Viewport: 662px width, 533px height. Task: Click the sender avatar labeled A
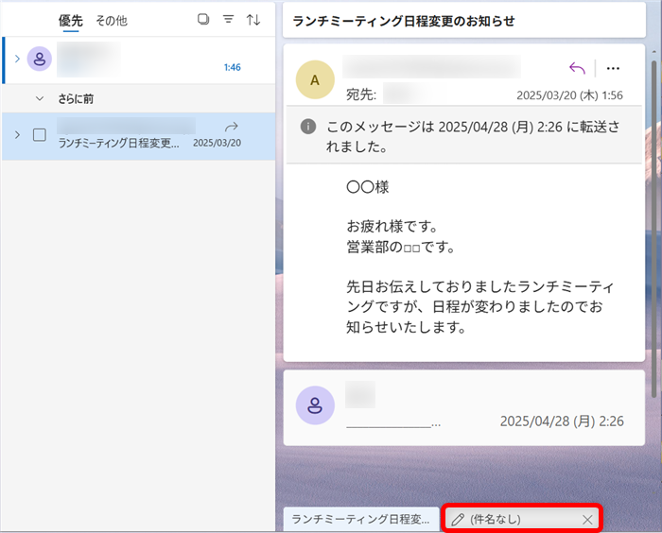tap(315, 79)
